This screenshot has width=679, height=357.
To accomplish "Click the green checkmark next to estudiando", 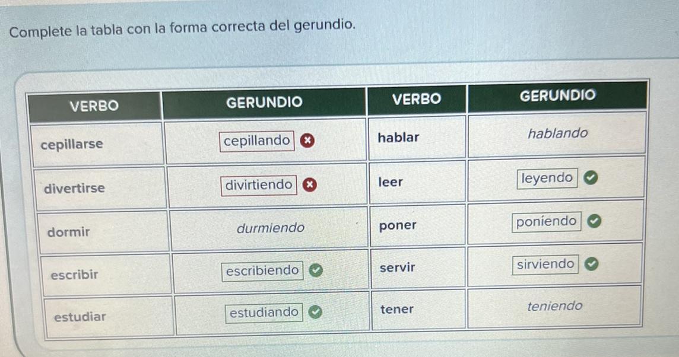I will tap(315, 311).
